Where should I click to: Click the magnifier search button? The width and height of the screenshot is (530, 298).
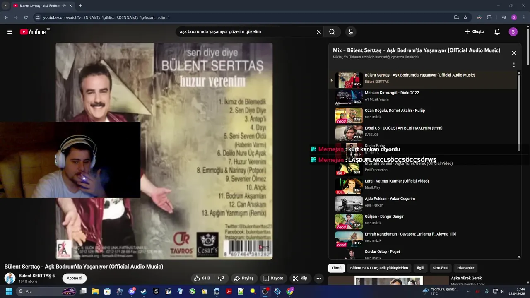pyautogui.click(x=332, y=32)
